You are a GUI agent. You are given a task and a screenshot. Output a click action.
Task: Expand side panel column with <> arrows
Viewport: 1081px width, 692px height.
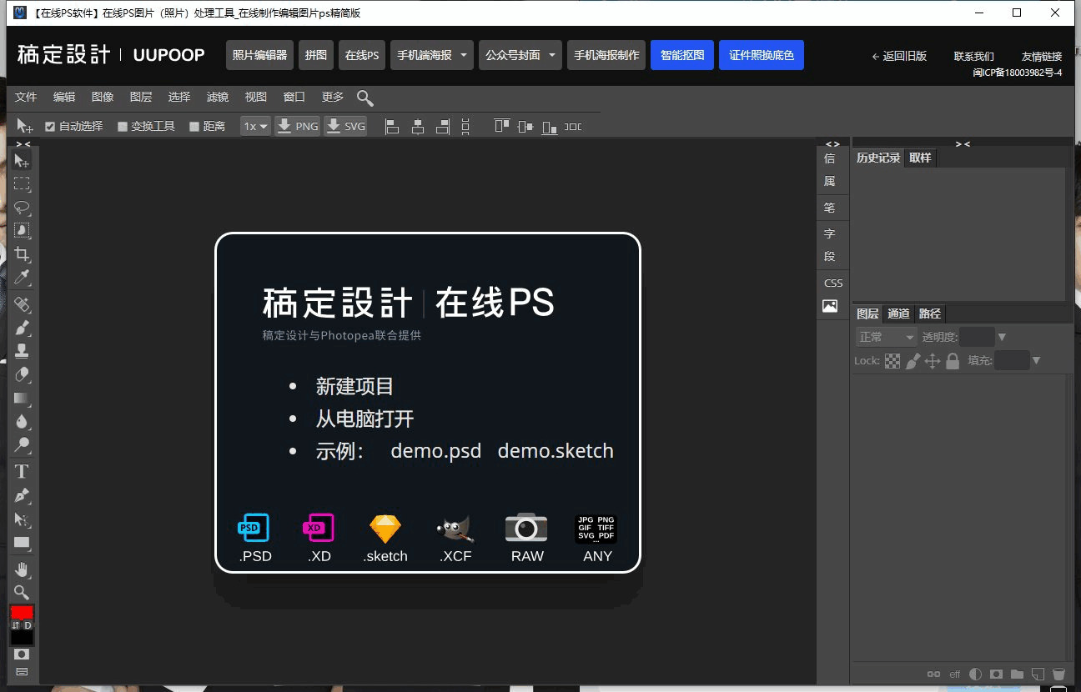(832, 144)
